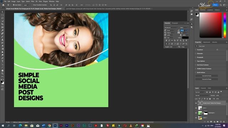This screenshot has height=128, width=228.
Task: Open the Window menu
Action: (52, 1)
